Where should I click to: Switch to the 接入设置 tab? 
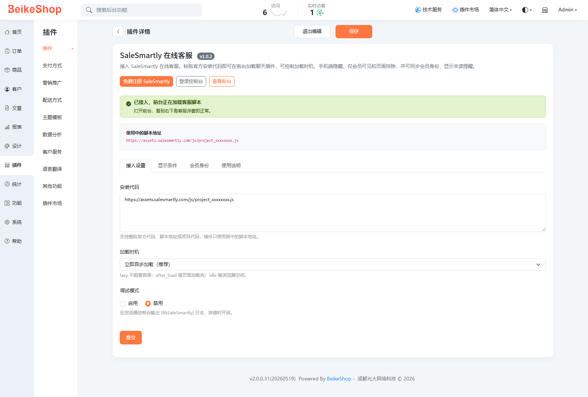pyautogui.click(x=136, y=165)
